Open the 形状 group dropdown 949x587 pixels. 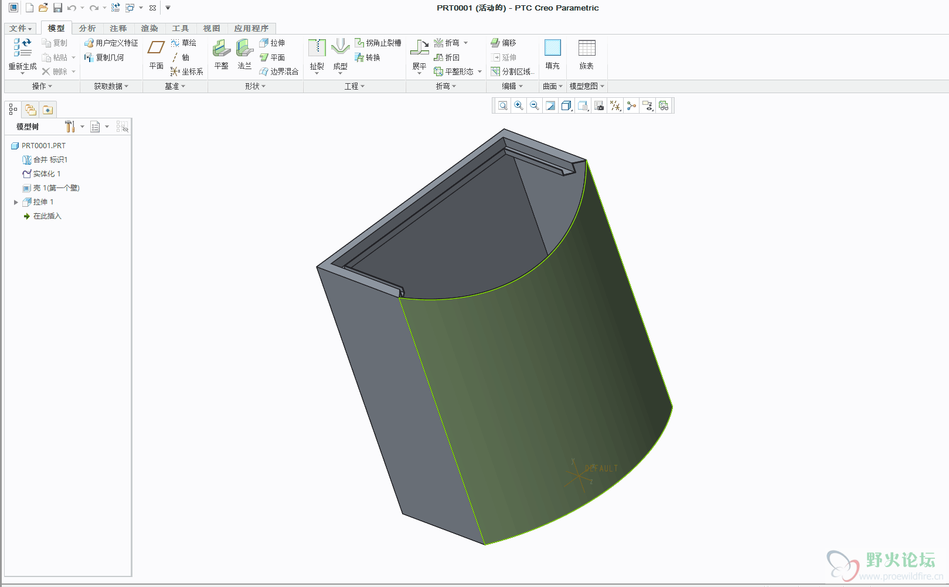click(x=255, y=86)
